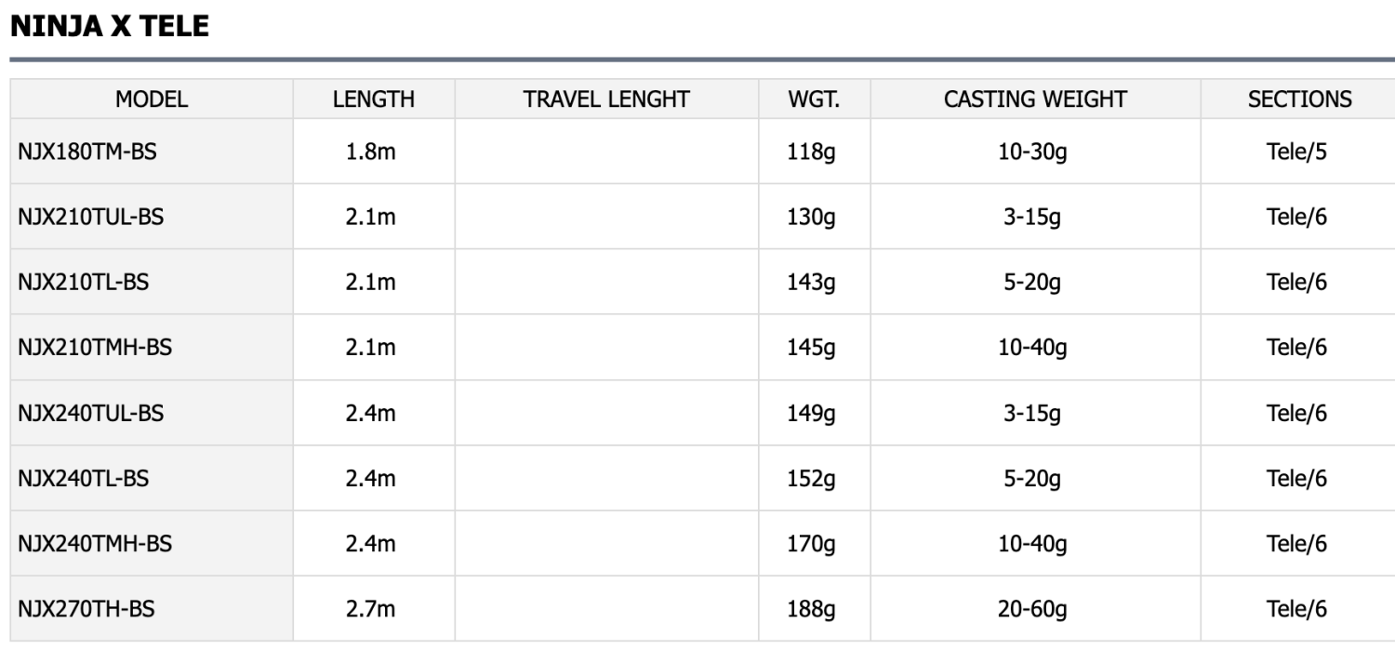Click the NJX210TMH-BS model name

(x=95, y=348)
